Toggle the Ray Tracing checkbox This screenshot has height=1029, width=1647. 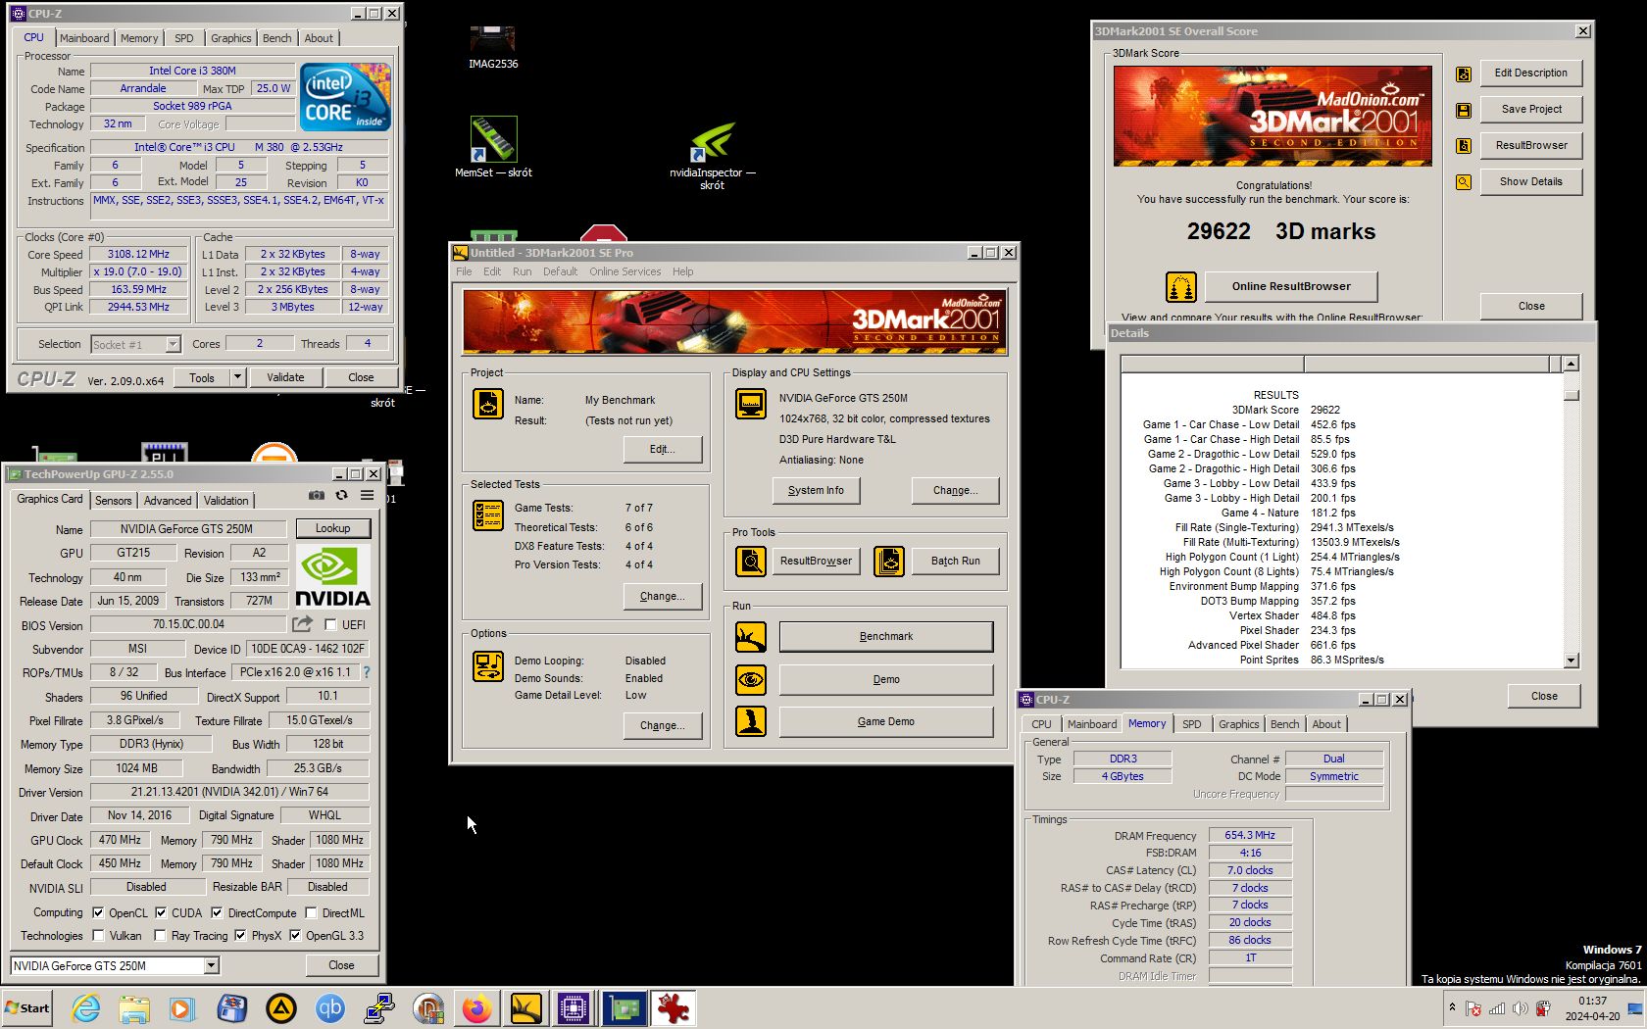[x=160, y=936]
